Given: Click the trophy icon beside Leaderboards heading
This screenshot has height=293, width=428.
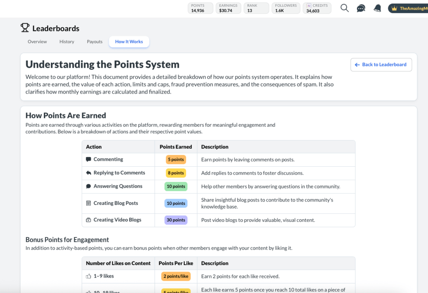Looking at the screenshot, I should (x=25, y=28).
